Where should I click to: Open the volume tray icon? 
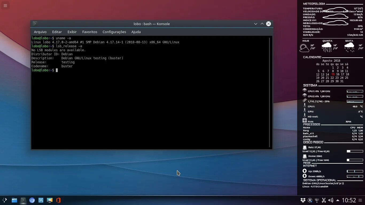pyautogui.click(x=331, y=200)
